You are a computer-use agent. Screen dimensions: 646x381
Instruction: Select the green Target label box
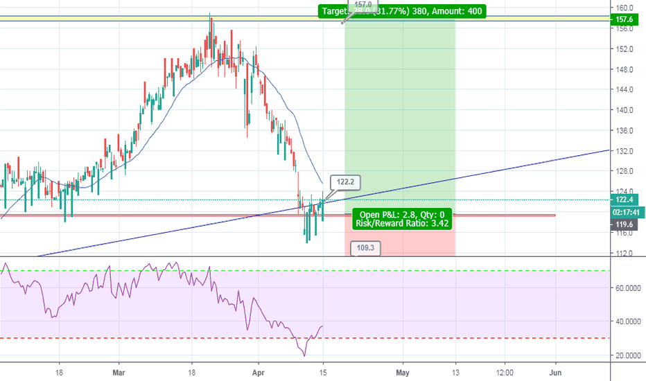[402, 11]
